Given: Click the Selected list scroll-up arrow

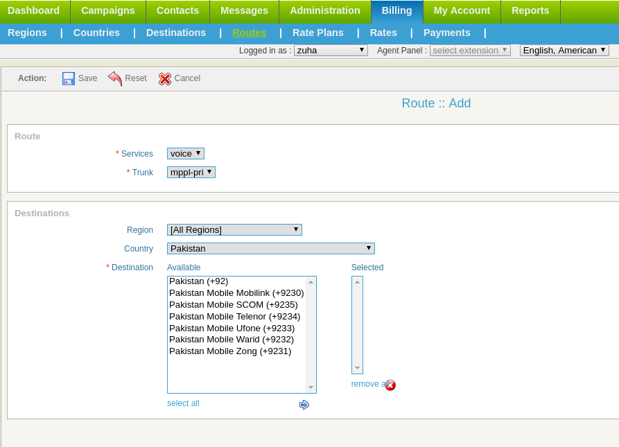Looking at the screenshot, I should coord(357,282).
